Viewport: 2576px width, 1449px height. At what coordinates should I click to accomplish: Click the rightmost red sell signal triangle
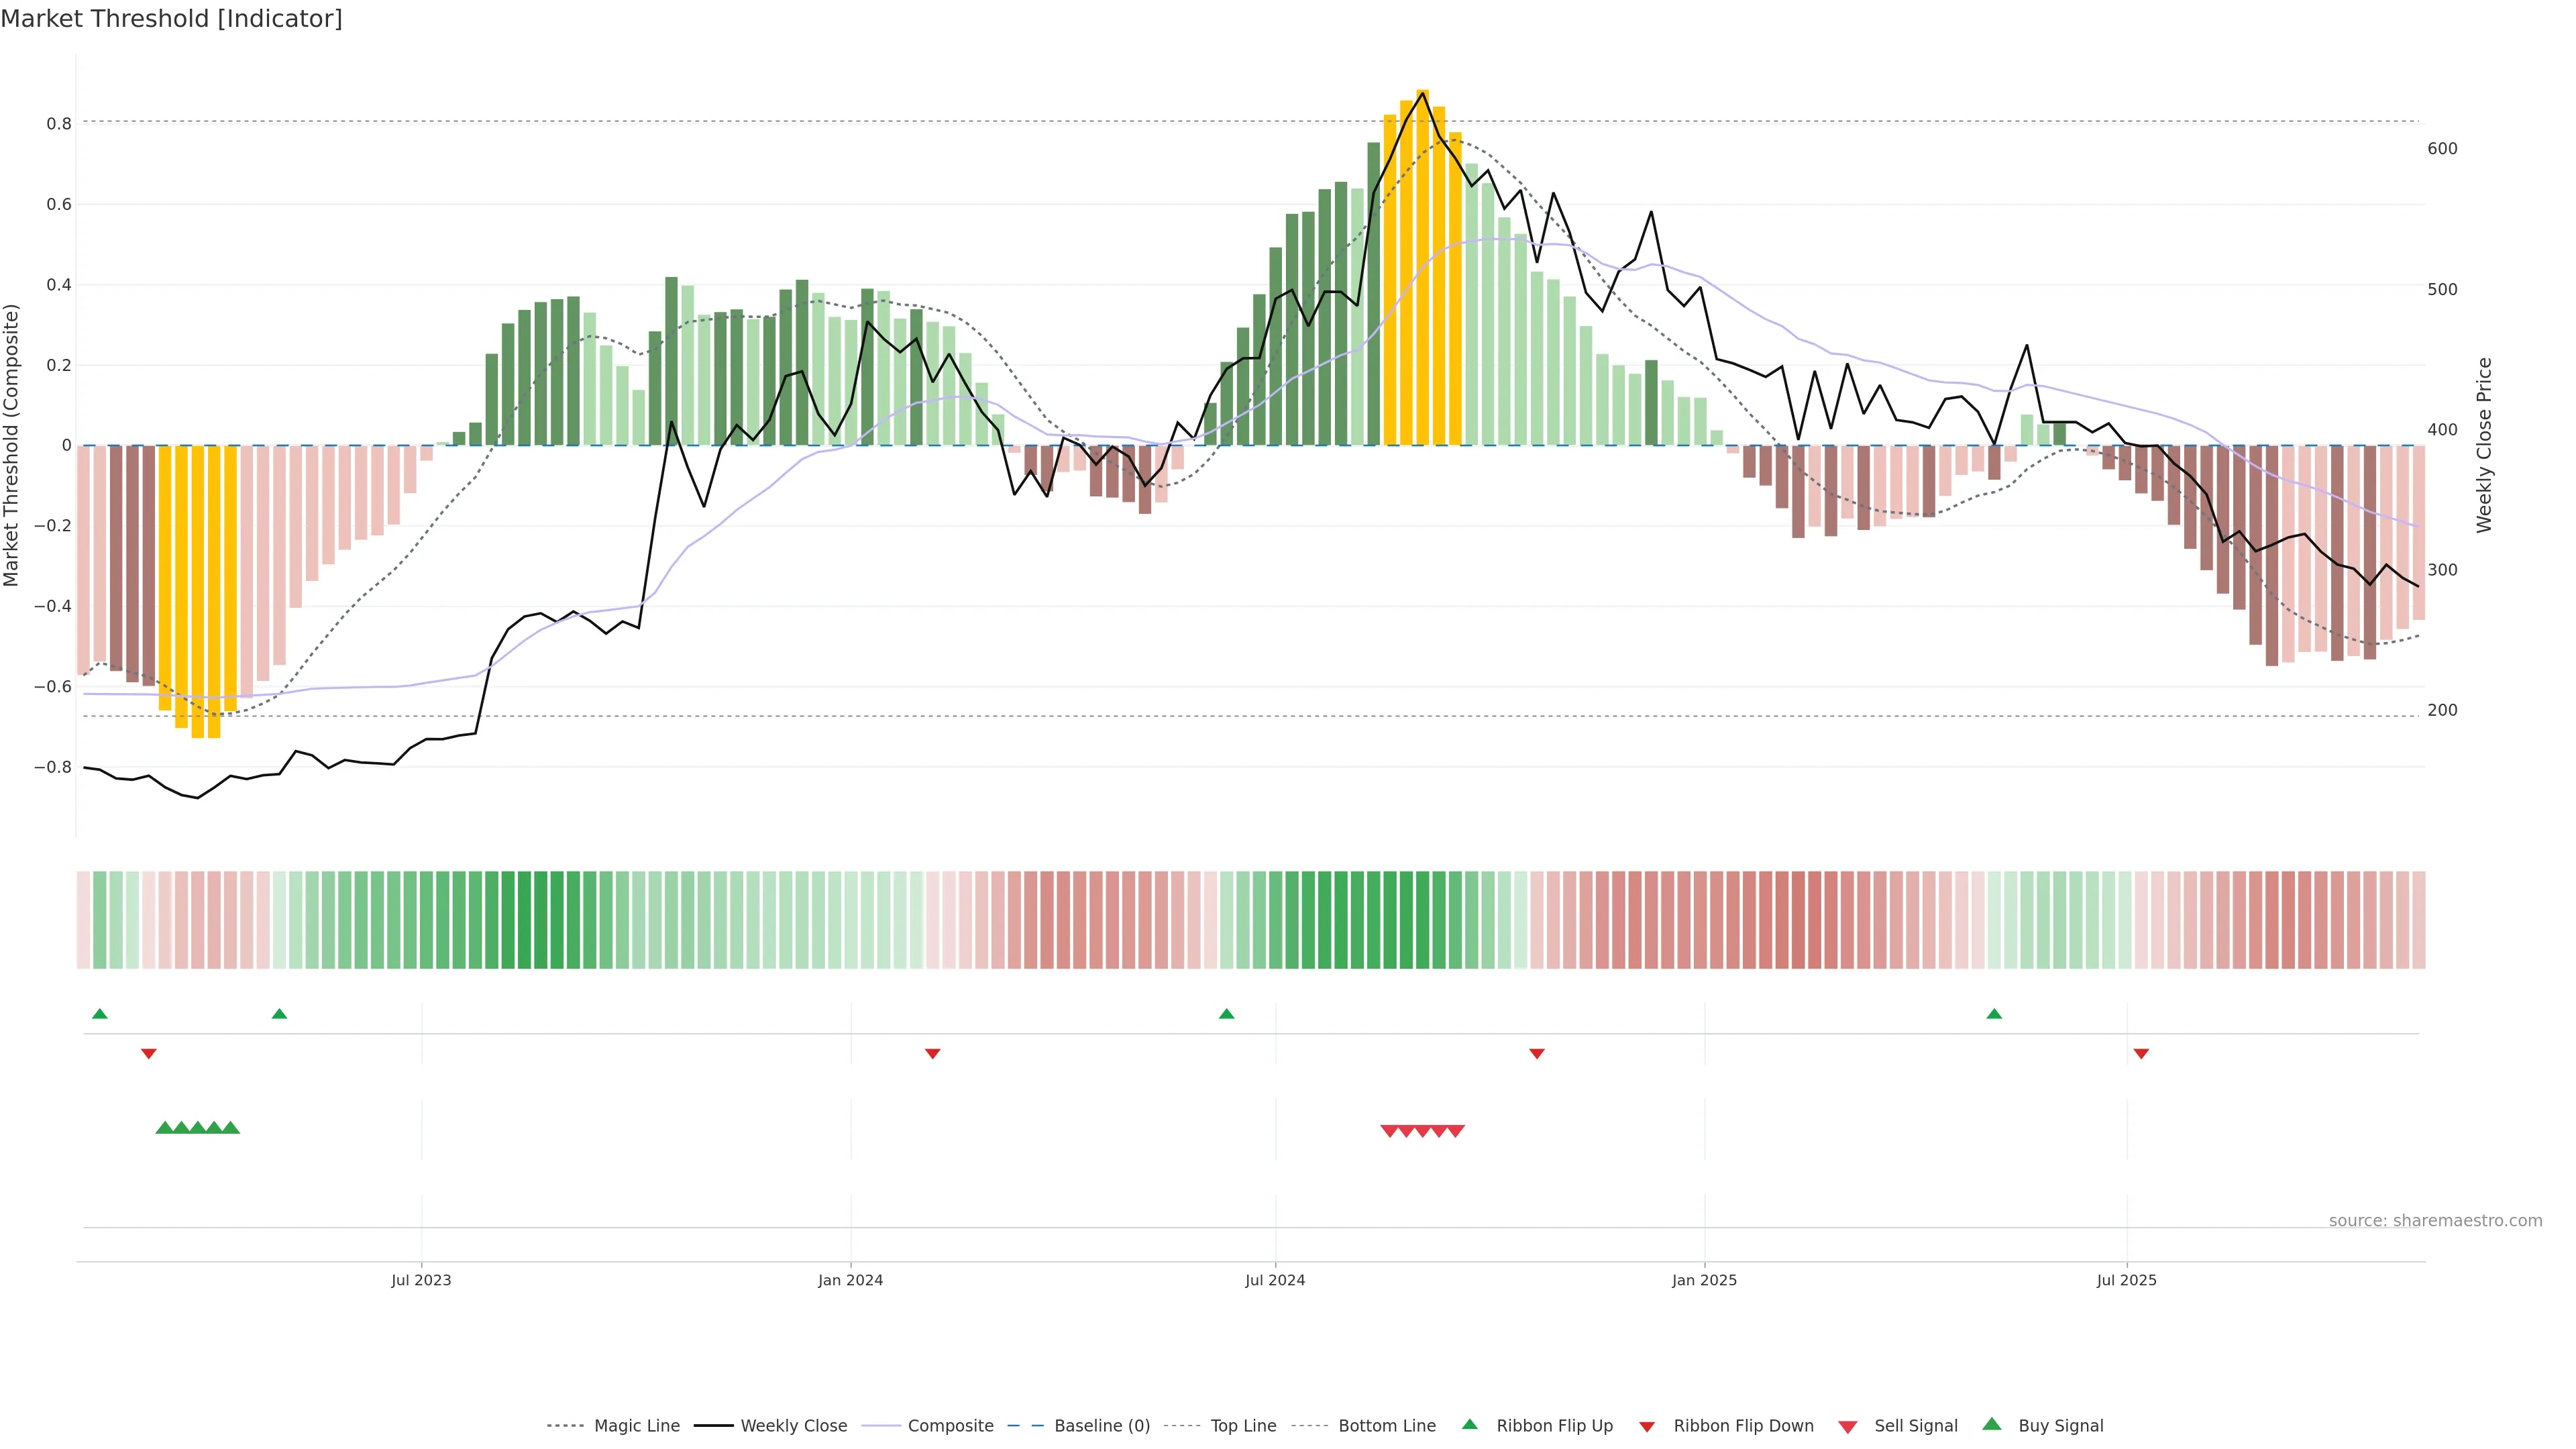(1455, 1131)
